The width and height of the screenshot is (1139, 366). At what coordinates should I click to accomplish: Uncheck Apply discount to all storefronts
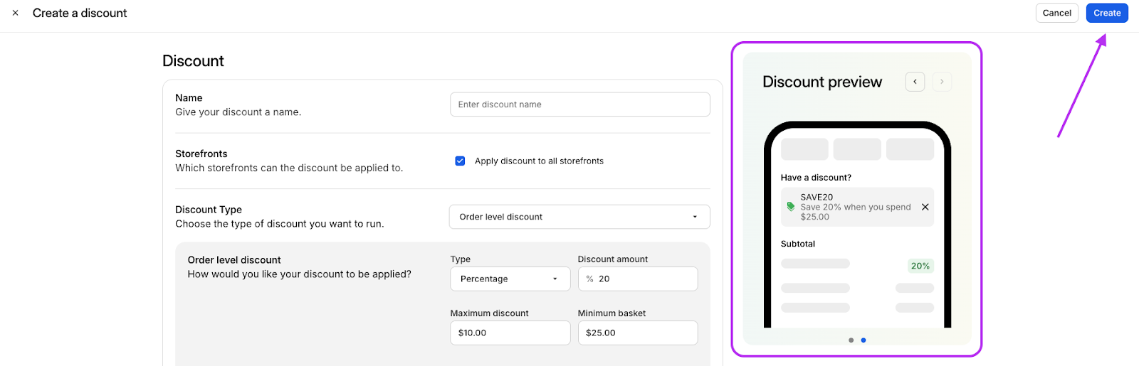(x=460, y=161)
